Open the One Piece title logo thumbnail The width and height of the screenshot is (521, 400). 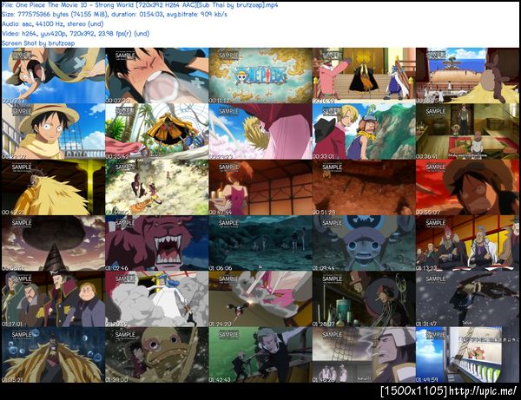coord(260,75)
